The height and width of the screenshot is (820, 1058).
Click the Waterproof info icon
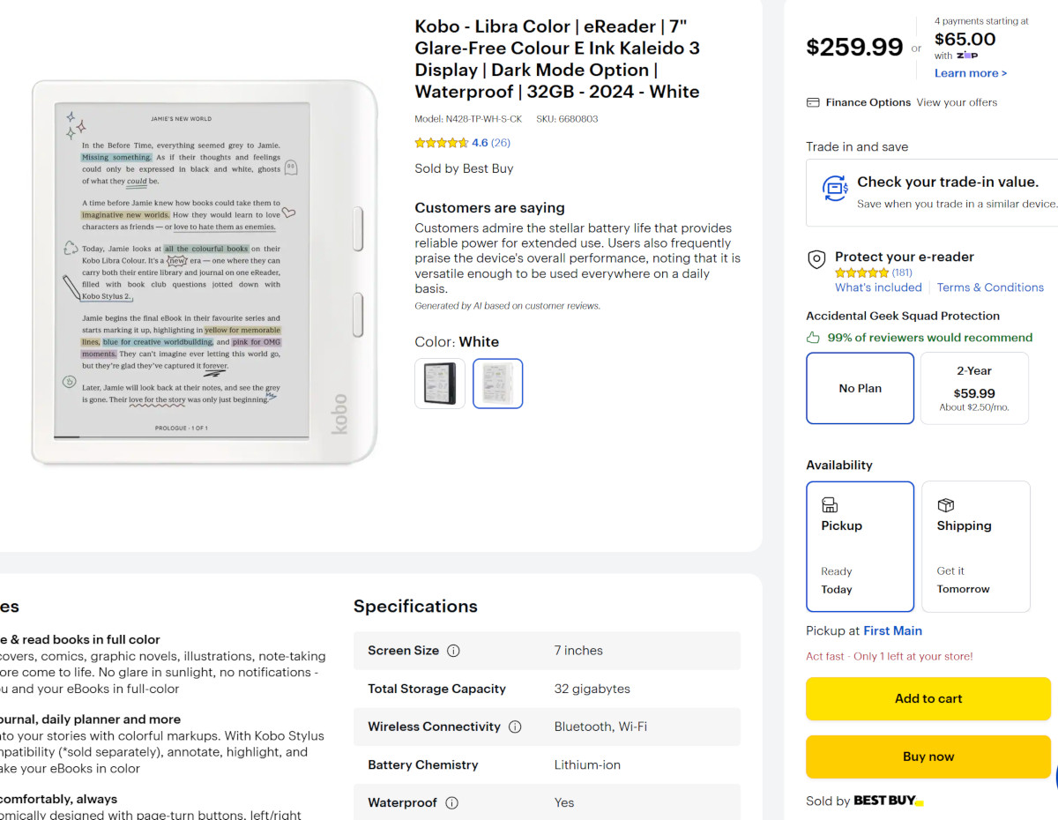451,803
